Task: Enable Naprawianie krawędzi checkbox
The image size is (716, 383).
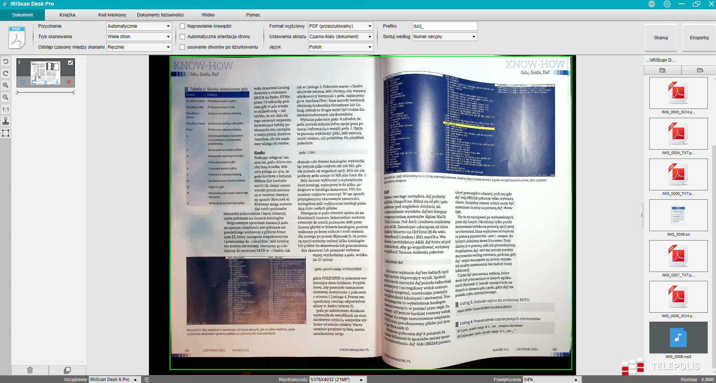Action: coord(182,26)
